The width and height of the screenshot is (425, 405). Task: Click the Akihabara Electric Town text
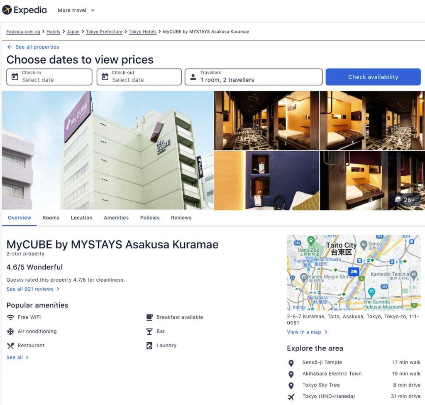tap(332, 373)
